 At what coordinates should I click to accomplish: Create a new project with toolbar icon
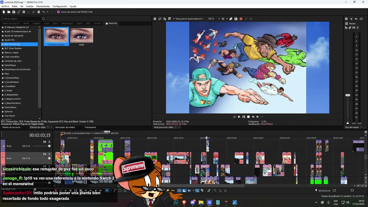[x=4, y=12]
